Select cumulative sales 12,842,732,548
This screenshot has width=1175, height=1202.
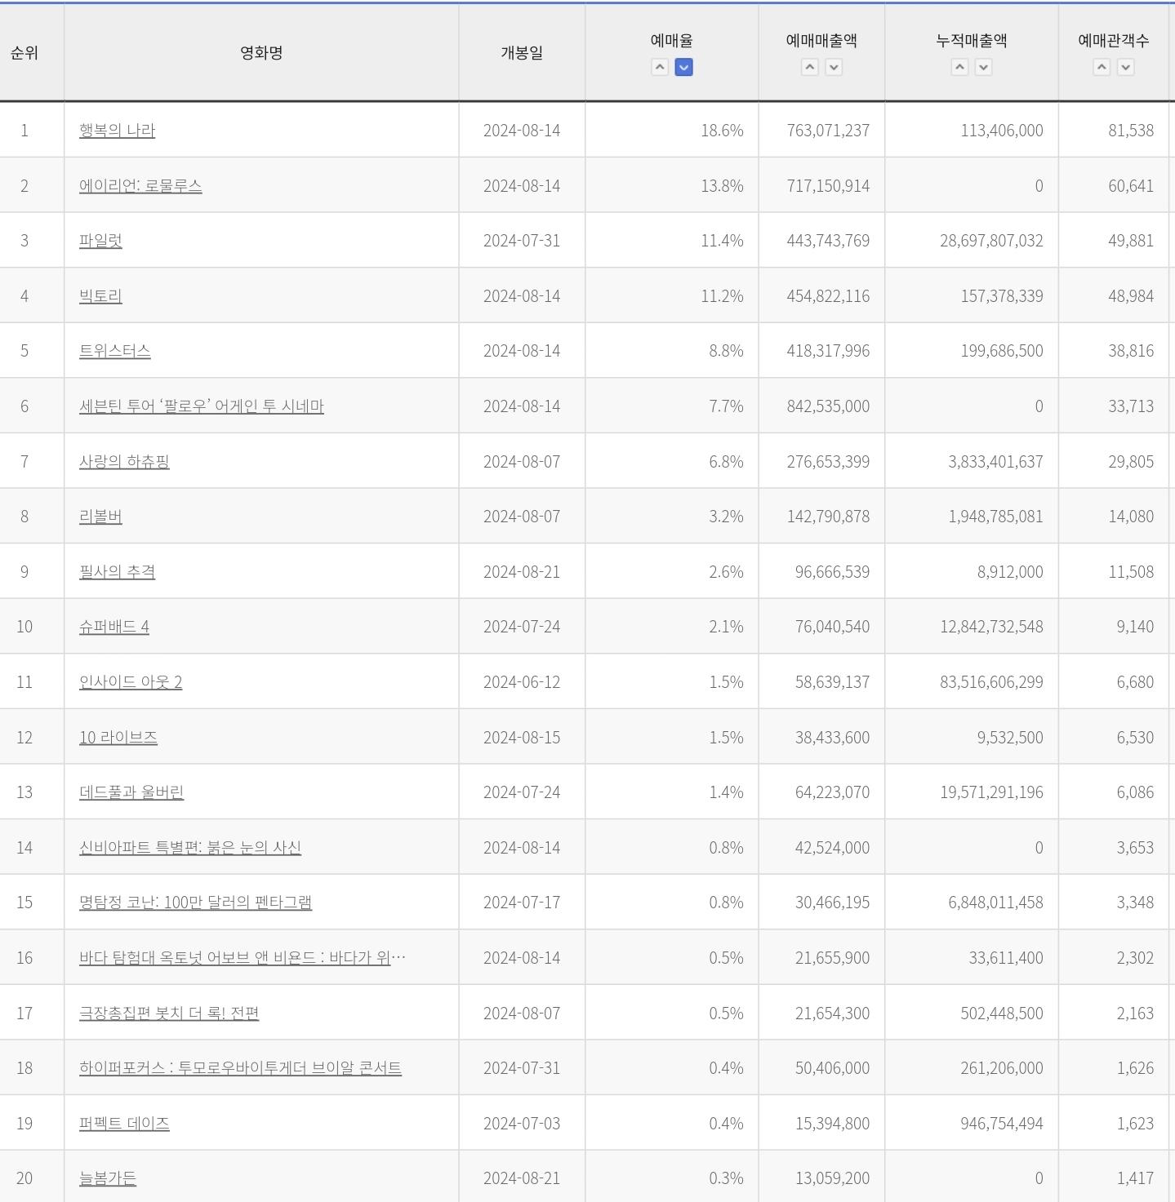pyautogui.click(x=991, y=627)
